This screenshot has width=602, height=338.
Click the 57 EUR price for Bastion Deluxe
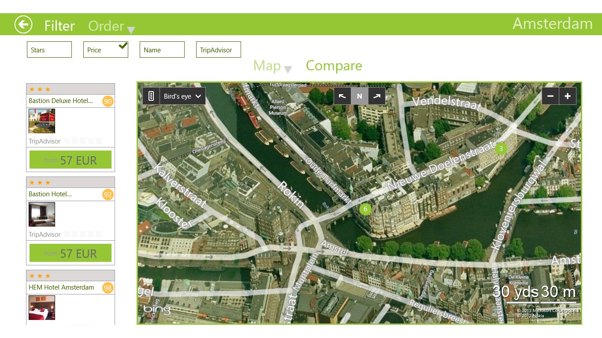coord(71,160)
